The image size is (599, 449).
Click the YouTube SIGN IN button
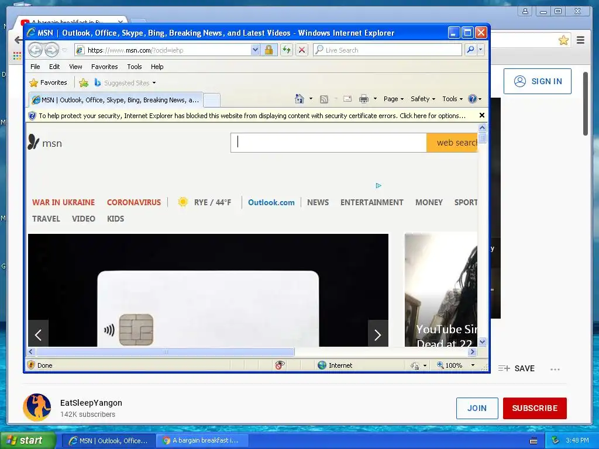pyautogui.click(x=538, y=81)
